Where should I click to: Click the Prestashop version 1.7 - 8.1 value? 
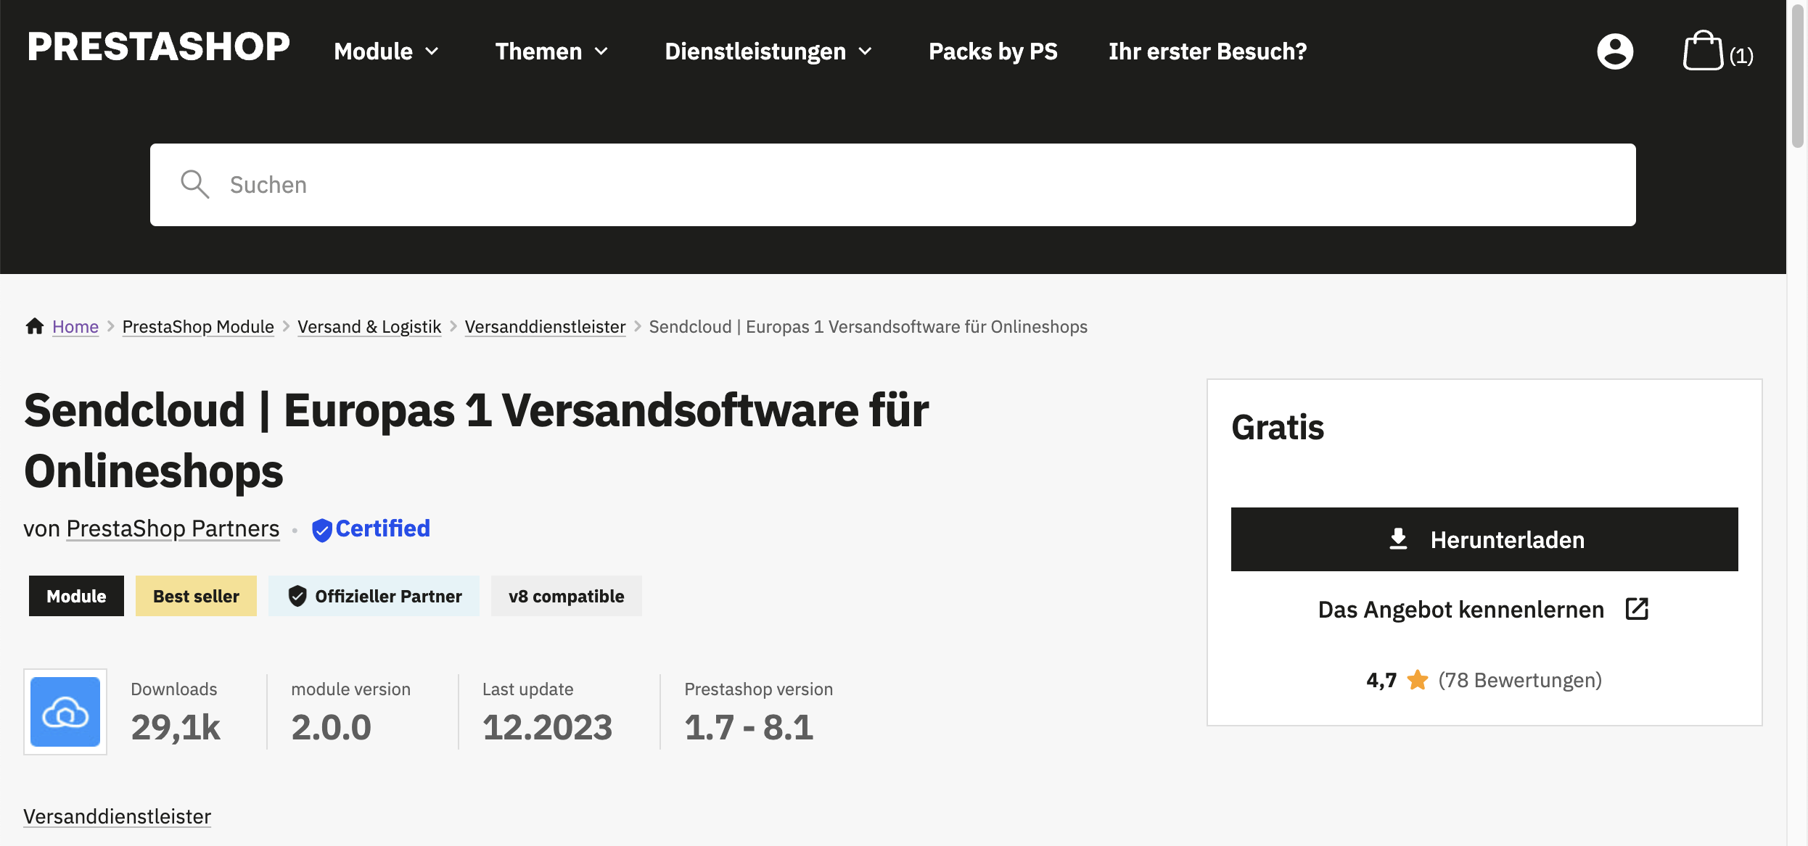[x=749, y=727]
